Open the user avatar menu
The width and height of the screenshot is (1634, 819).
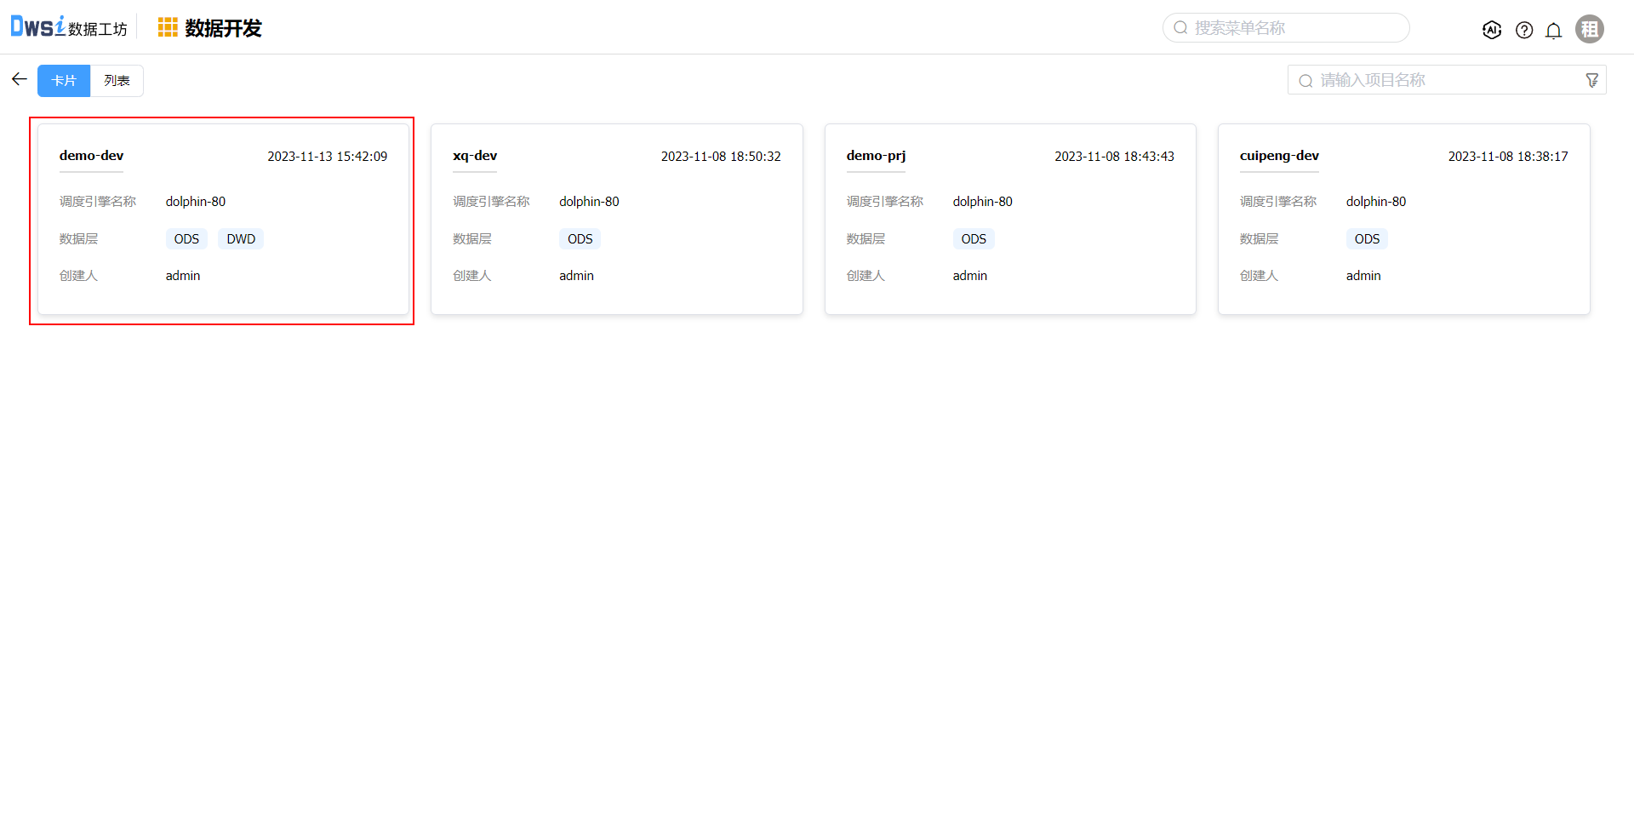1589,29
